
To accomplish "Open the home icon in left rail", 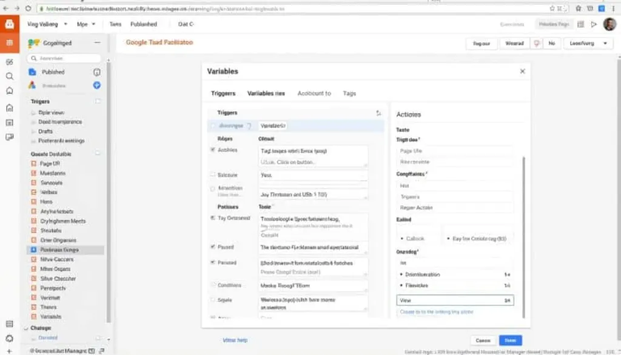I will pyautogui.click(x=10, y=108).
